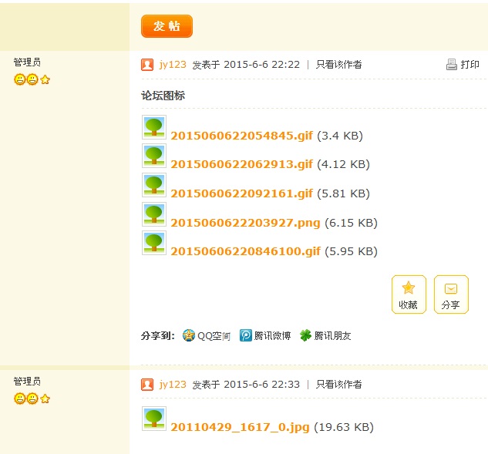Click the printer icon
The image size is (488, 454).
click(451, 65)
